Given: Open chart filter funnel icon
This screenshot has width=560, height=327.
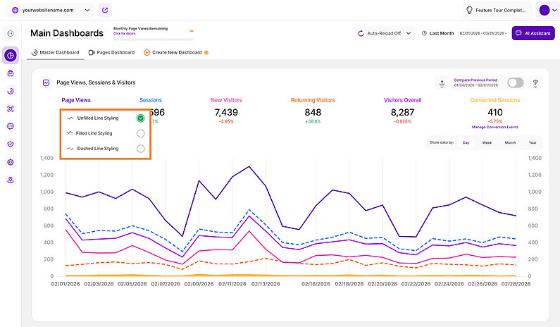Looking at the screenshot, I should 535,83.
